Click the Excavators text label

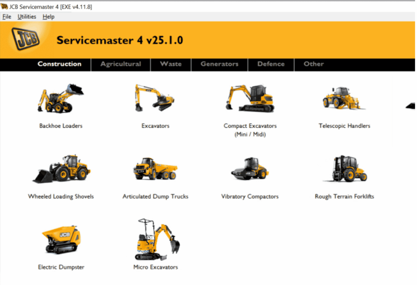click(x=155, y=126)
